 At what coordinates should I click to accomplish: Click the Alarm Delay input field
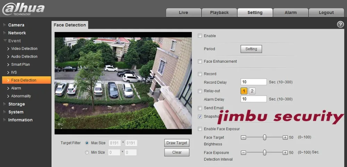254,99
